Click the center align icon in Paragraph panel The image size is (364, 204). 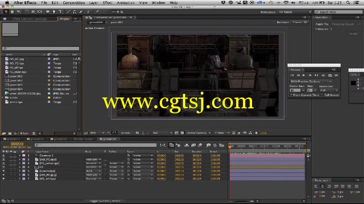323,186
